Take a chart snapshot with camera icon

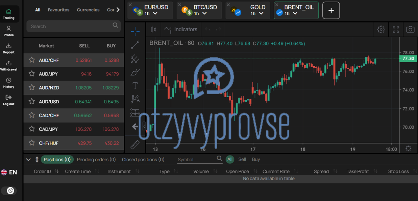[x=410, y=30]
